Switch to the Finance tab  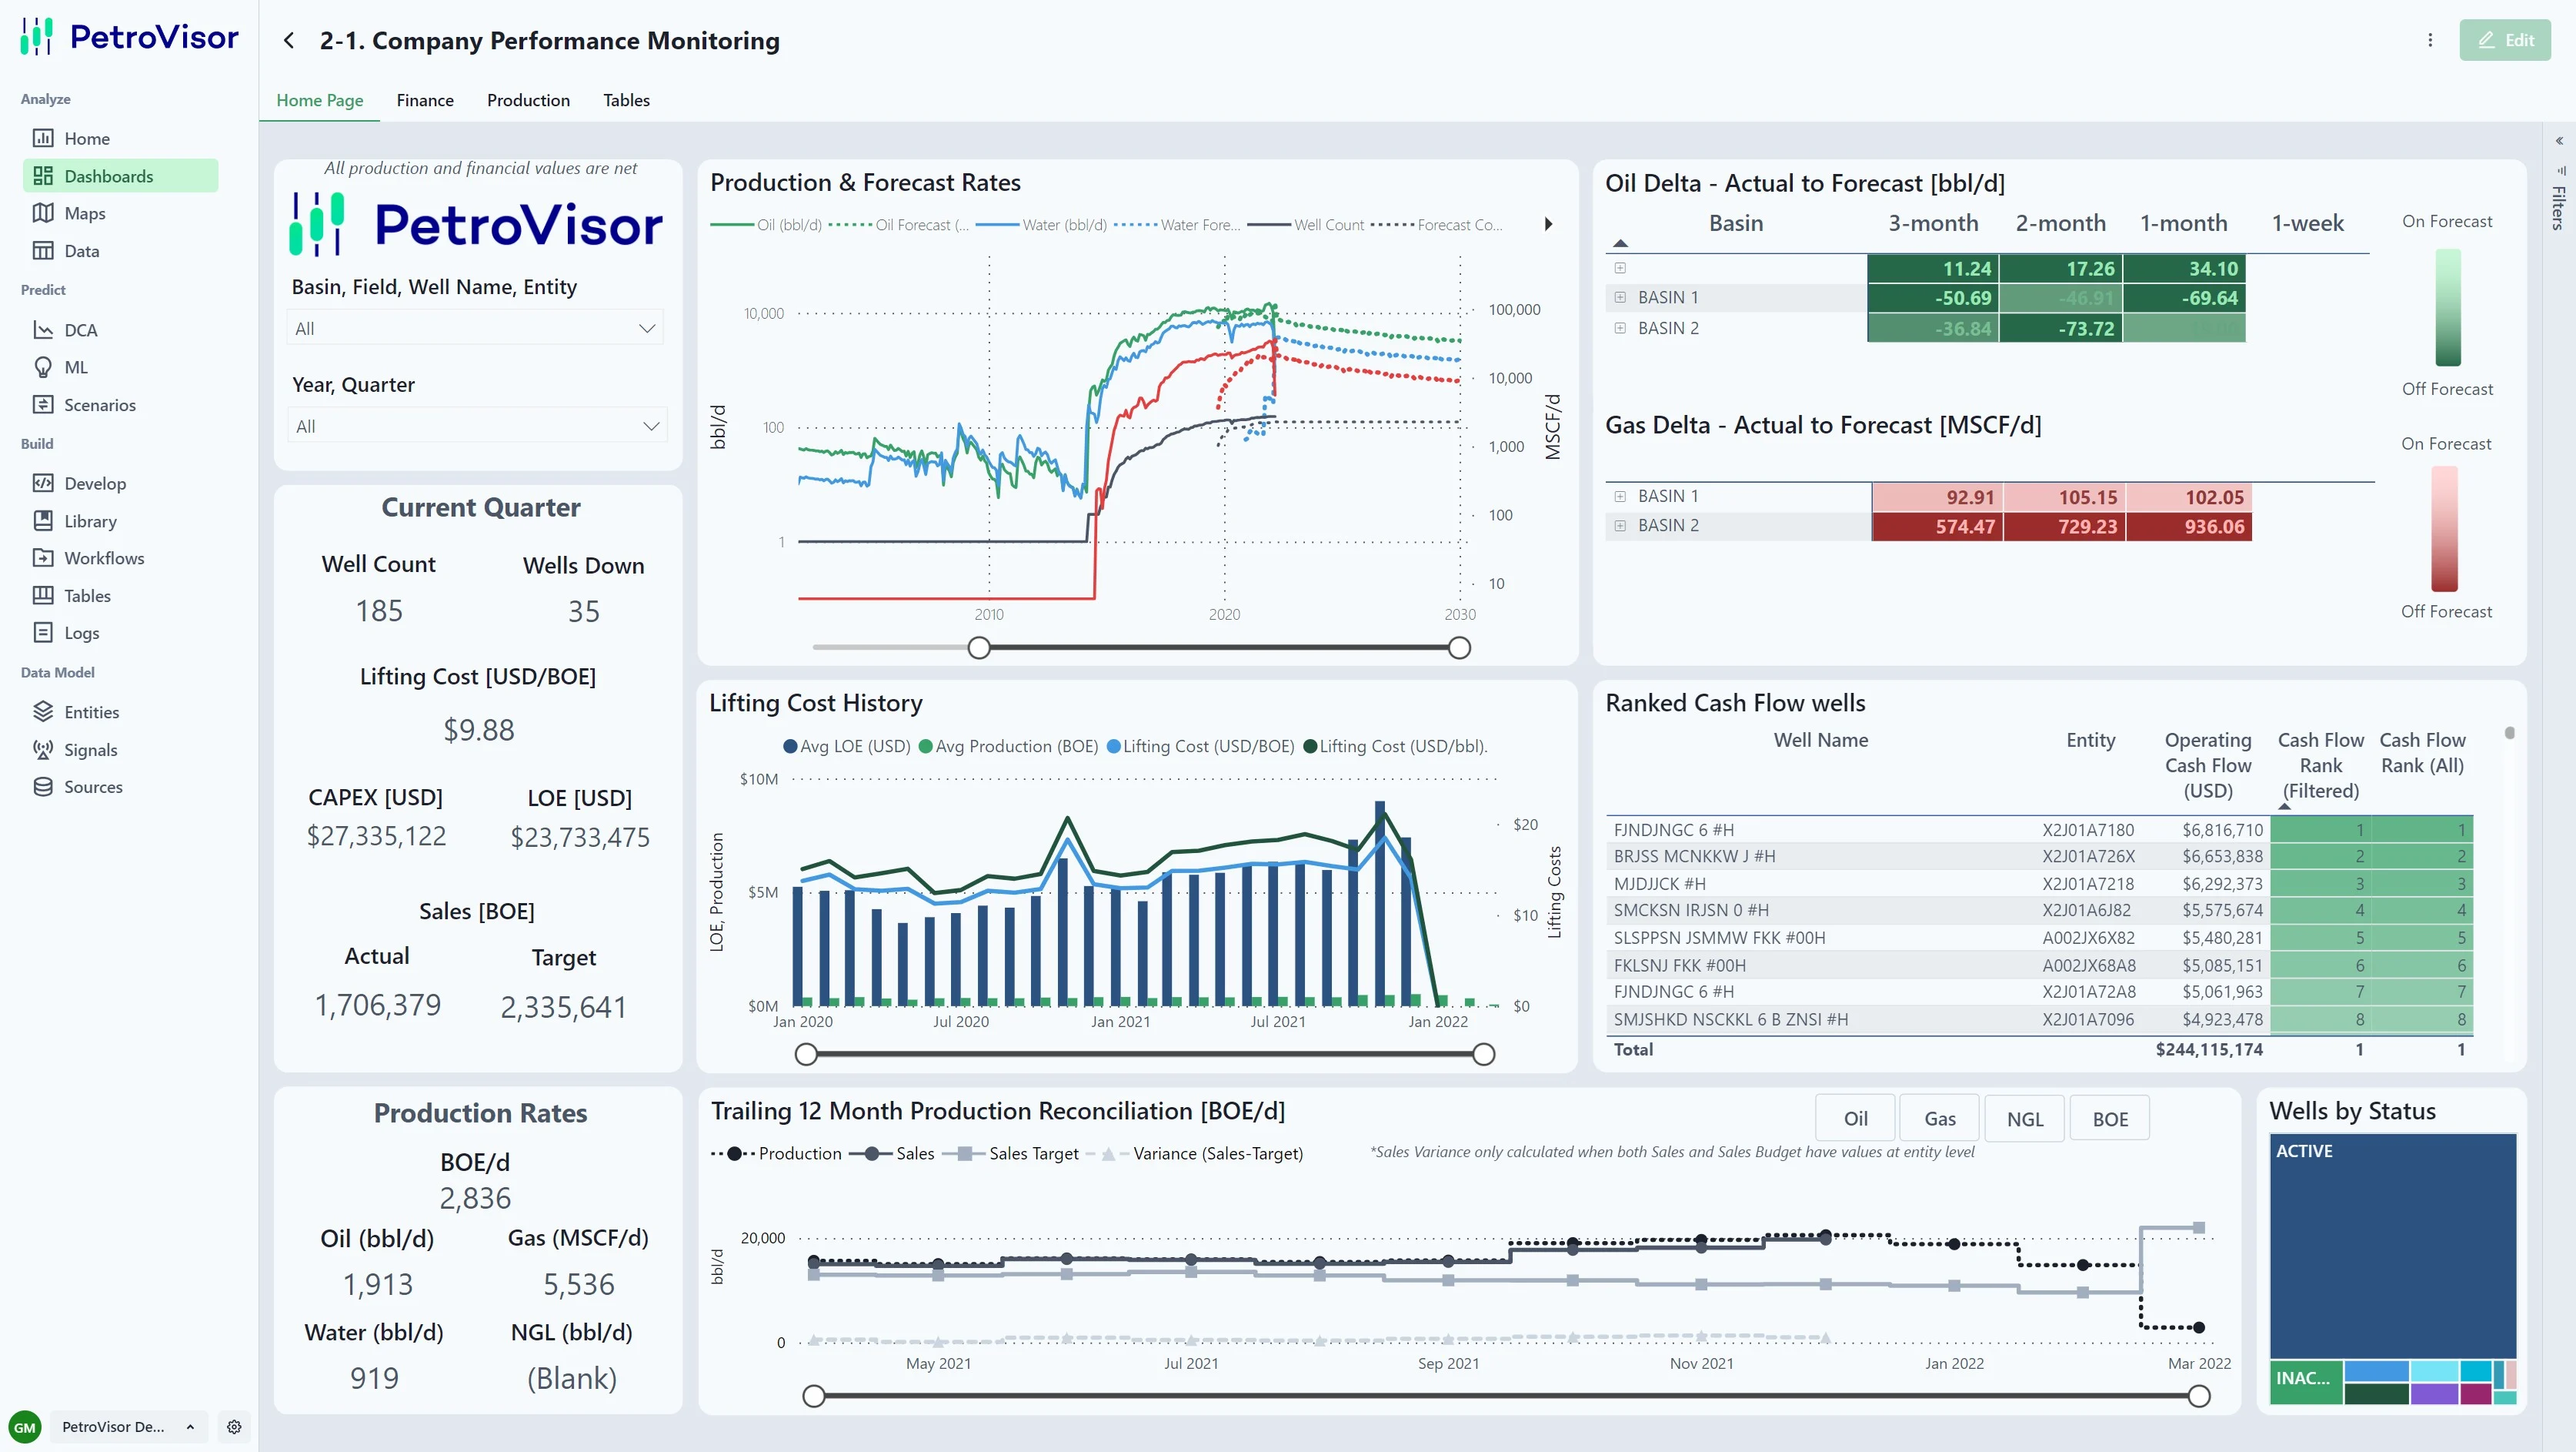click(x=425, y=100)
